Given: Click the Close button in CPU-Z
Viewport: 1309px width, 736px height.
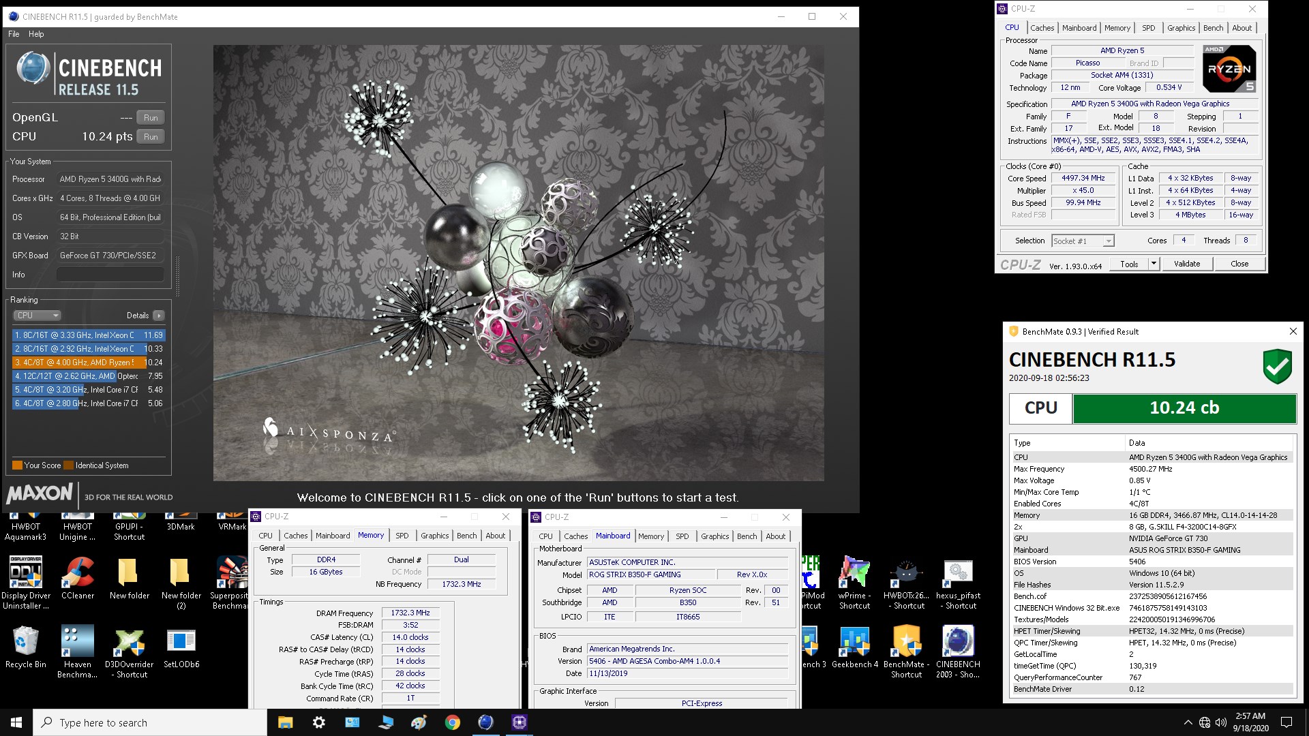Looking at the screenshot, I should [x=1239, y=264].
